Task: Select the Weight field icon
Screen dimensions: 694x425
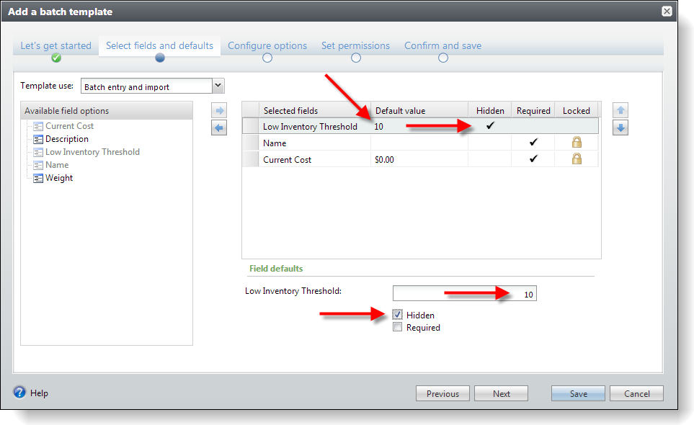Action: pos(38,178)
